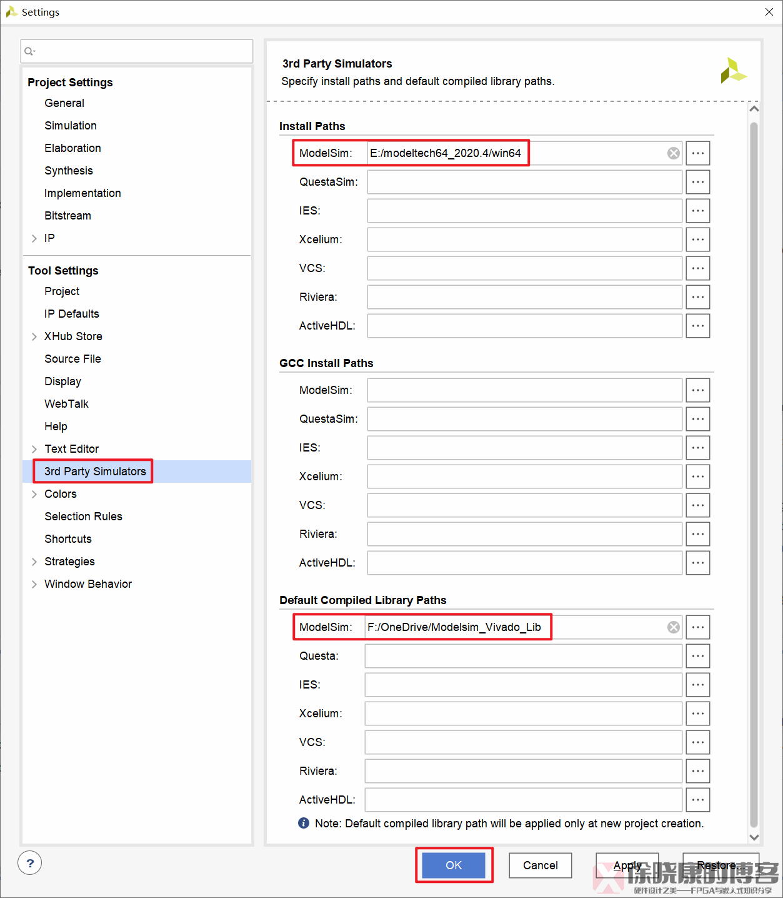The width and height of the screenshot is (783, 898).
Task: Browse for IES GCC install path
Action: coord(698,448)
